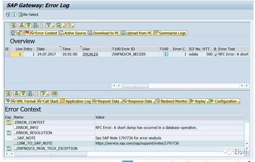The height and width of the screenshot is (162, 255).
Task: Select the row selector for line 1
Action: 7,54
